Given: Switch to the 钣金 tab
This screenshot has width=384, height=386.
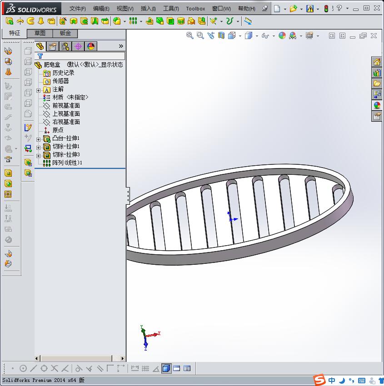Looking at the screenshot, I should pos(65,33).
